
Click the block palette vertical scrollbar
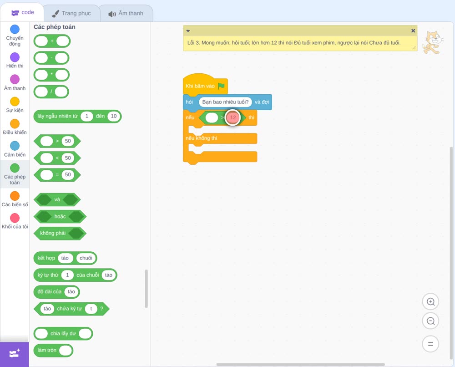(146, 289)
